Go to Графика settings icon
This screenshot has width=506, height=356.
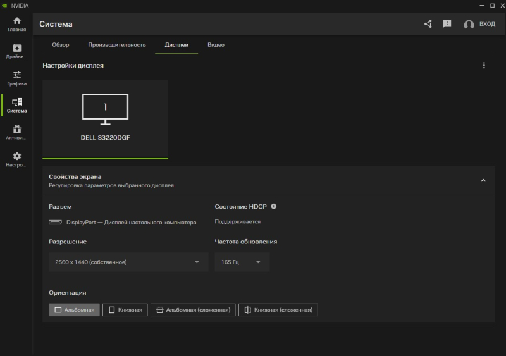point(16,78)
